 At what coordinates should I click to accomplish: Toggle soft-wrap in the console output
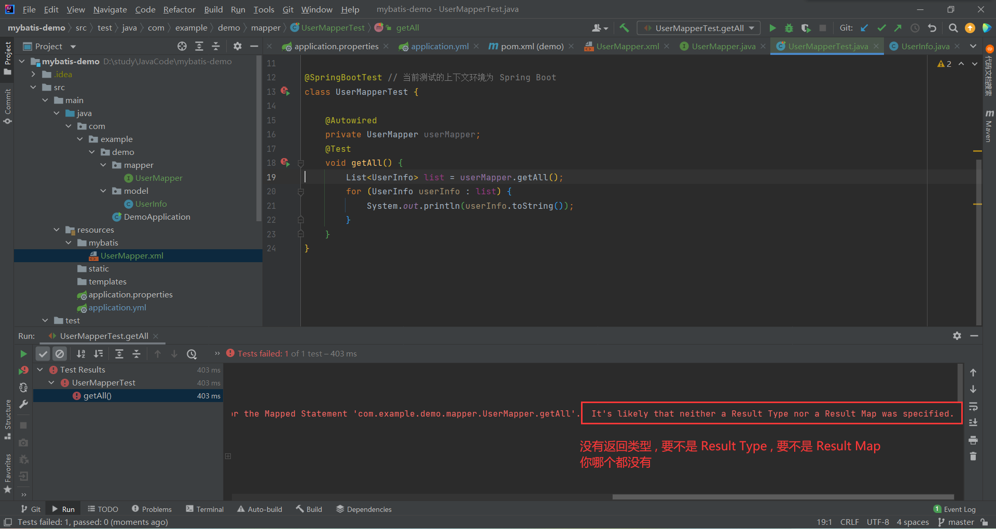973,406
